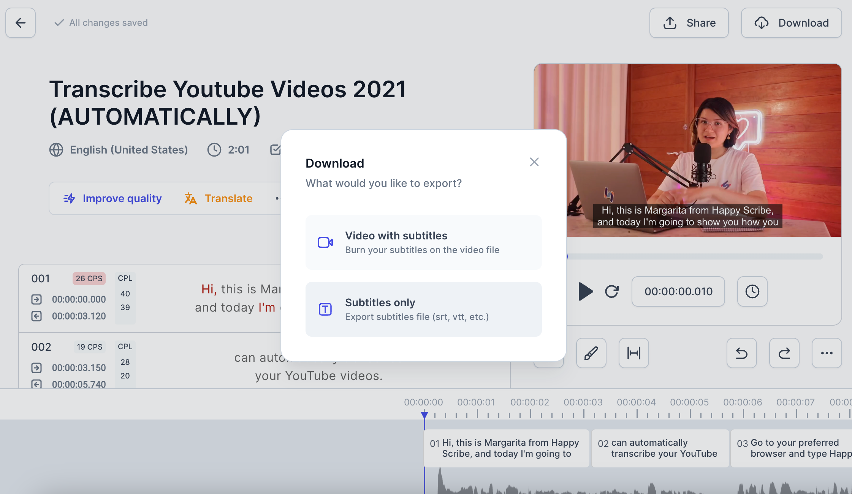Click the video progress bar
Screen dimensions: 852x494
tap(695, 256)
